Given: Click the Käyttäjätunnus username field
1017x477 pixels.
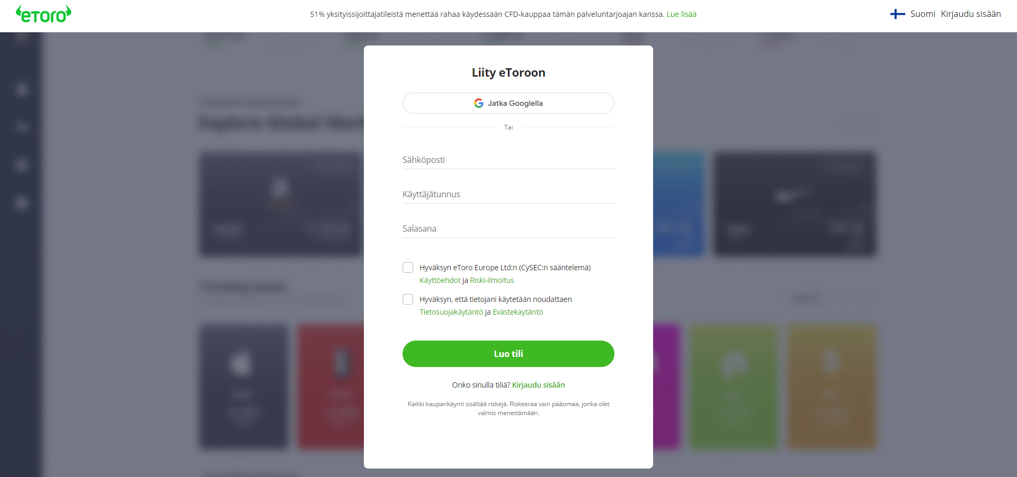Looking at the screenshot, I should [x=508, y=194].
